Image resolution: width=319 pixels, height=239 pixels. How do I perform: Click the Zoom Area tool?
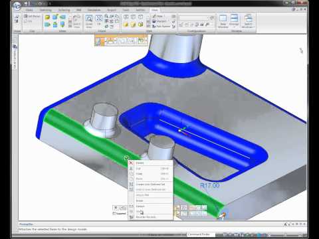tap(89, 21)
